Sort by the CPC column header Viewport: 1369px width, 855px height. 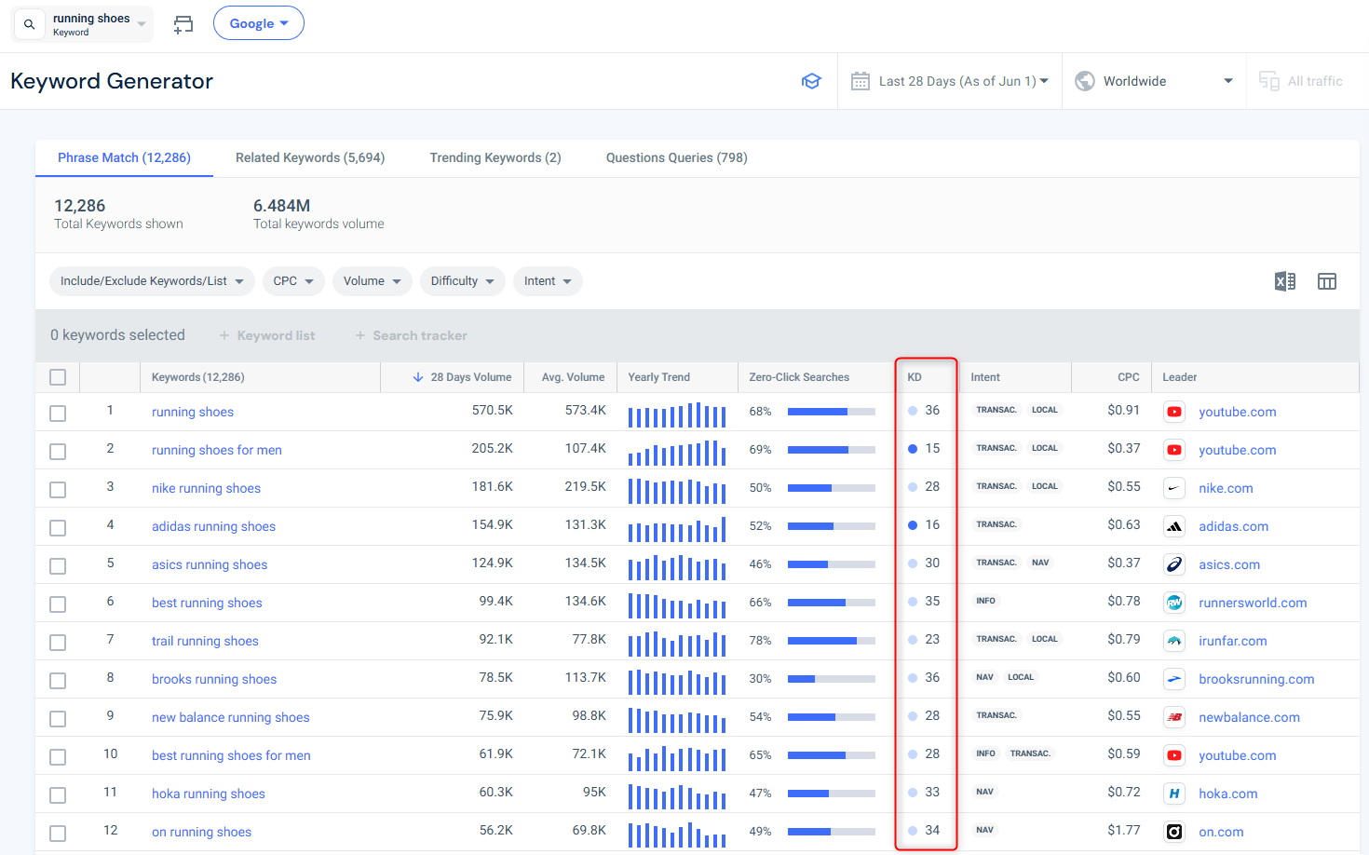1129,377
